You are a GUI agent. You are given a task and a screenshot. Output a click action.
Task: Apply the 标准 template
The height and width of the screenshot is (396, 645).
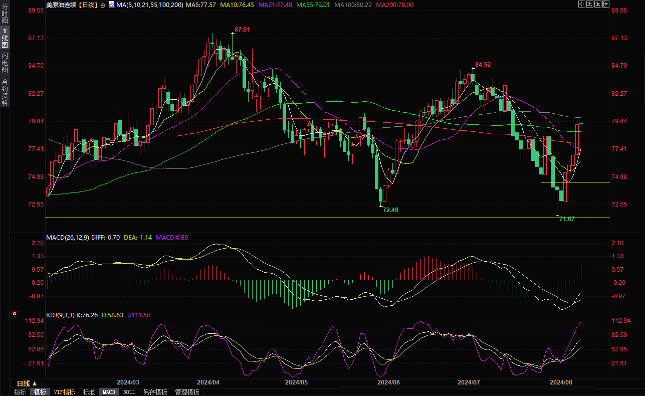(89, 392)
